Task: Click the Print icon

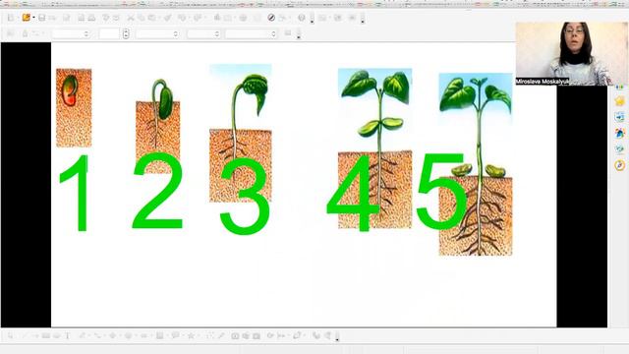Action: [x=91, y=18]
